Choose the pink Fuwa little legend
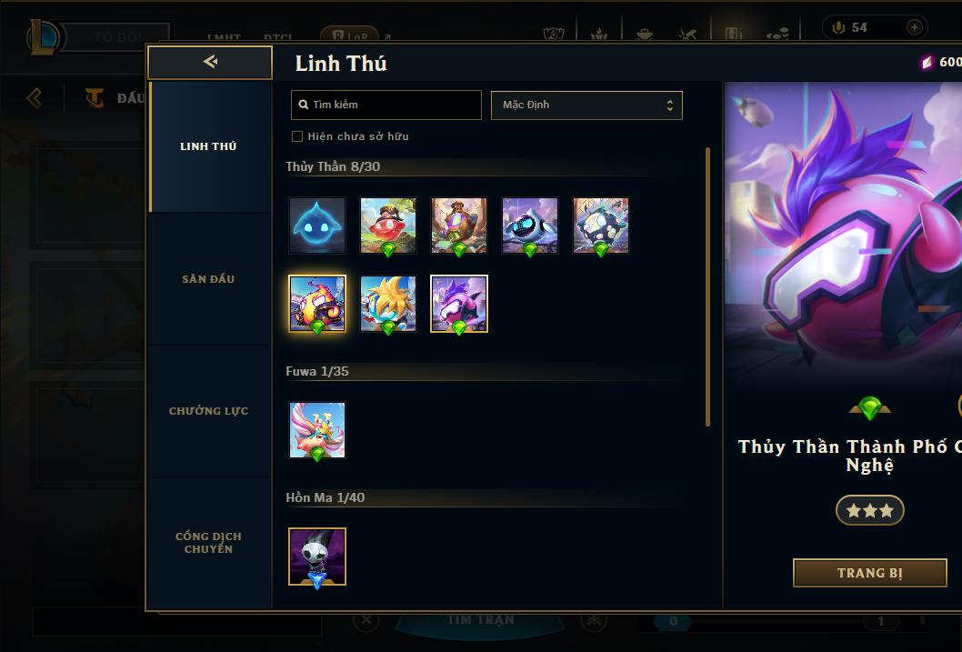The height and width of the screenshot is (652, 962). (317, 430)
